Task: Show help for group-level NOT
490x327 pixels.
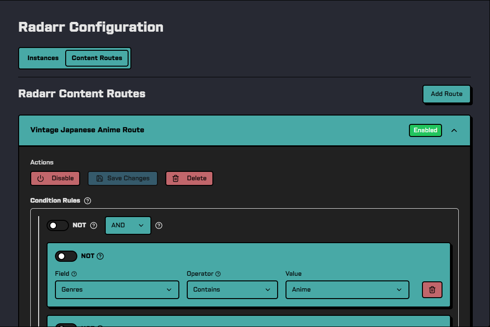Action: click(94, 225)
